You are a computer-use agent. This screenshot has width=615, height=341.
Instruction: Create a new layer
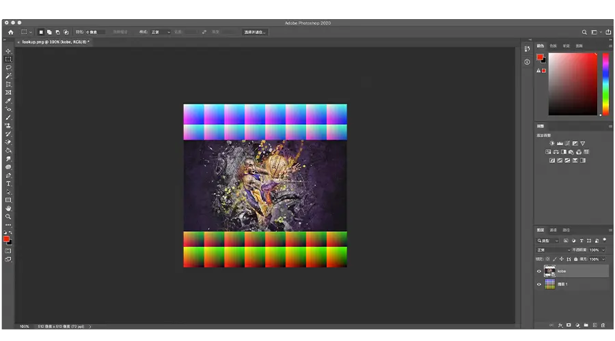pos(594,325)
